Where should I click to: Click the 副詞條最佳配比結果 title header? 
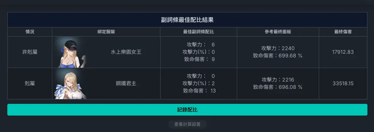coord(187,20)
